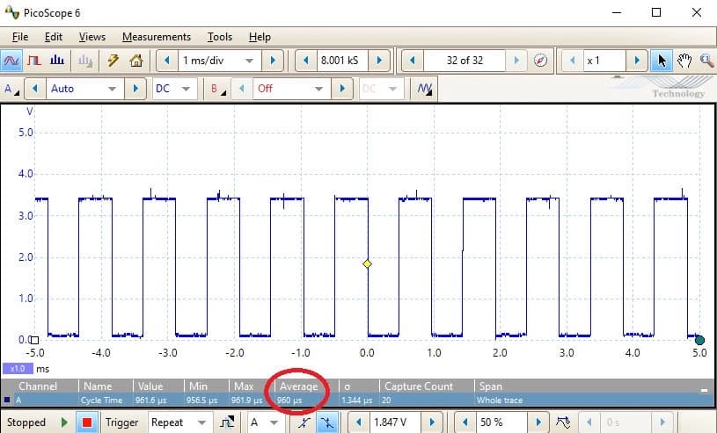Click the Home icon in toolbar
This screenshot has width=717, height=433.
click(x=135, y=61)
